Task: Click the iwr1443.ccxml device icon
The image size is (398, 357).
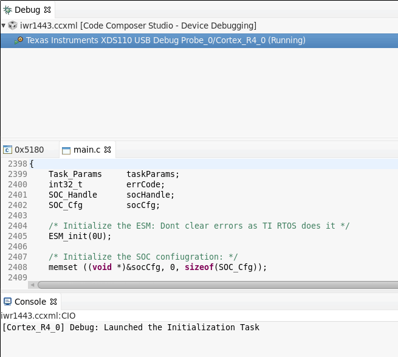Action: click(13, 26)
